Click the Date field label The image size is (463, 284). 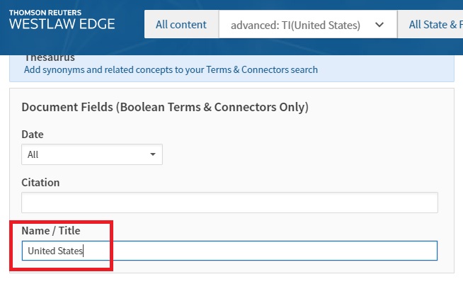[x=33, y=134]
